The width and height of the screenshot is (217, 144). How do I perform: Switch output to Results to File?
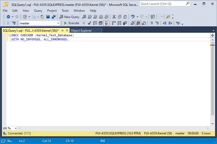144,23
